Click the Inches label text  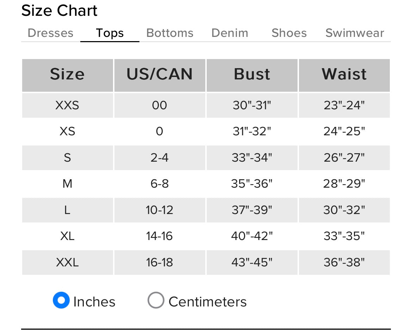tap(94, 302)
